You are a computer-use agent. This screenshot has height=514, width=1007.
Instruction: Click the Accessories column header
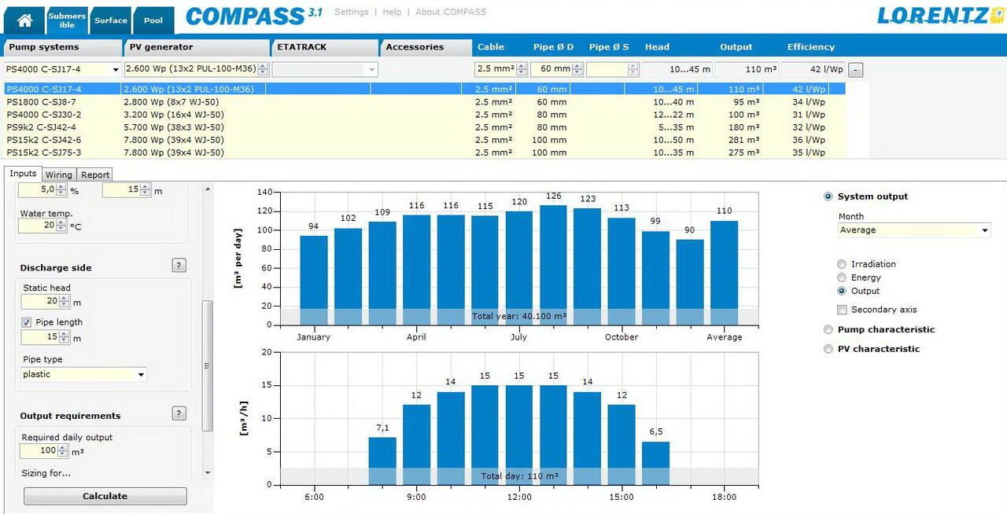point(426,47)
